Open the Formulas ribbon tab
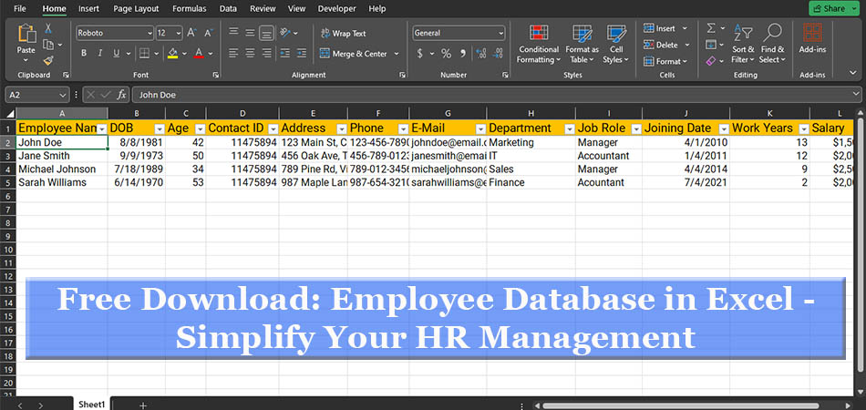The image size is (866, 410). click(x=189, y=8)
